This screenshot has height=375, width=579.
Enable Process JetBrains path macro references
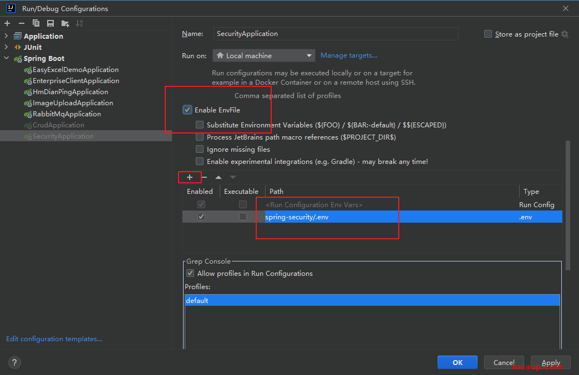[200, 137]
